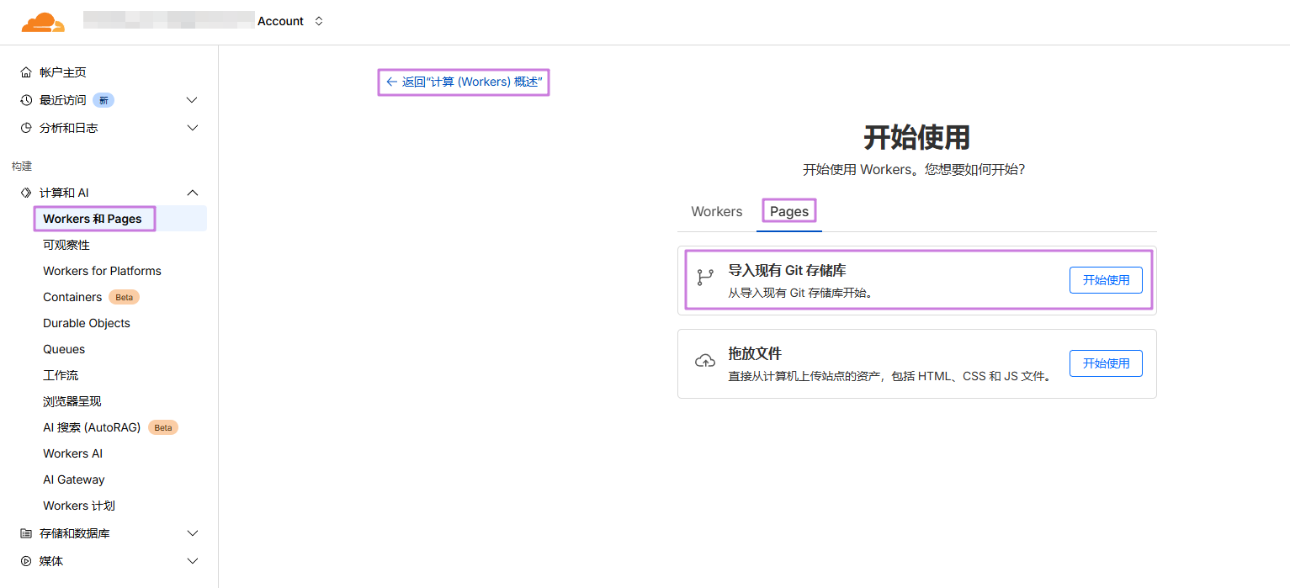Expand the 最近访问 section chevron
The image size is (1290, 588).
[192, 100]
